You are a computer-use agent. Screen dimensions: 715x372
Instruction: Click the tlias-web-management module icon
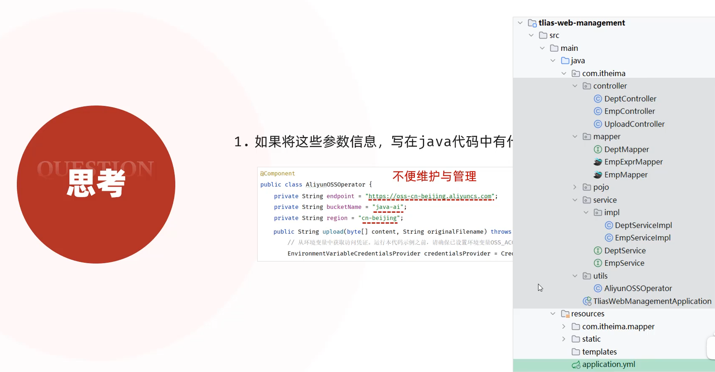tap(532, 23)
